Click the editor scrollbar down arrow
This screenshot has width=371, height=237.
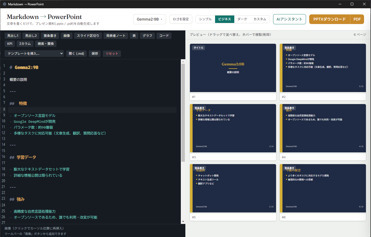click(183, 222)
